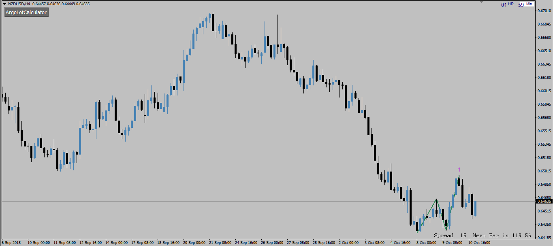Click time axis label 17 Sep 08:00
The height and width of the screenshot is (246, 553).
(x=143, y=243)
